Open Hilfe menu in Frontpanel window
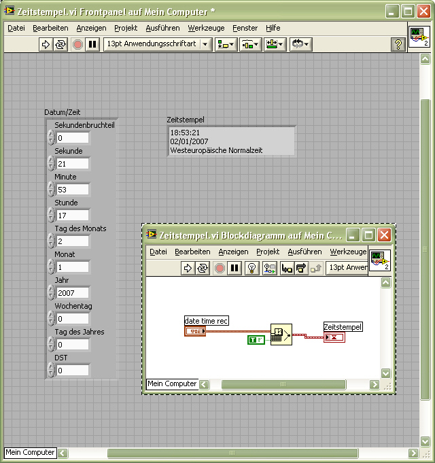The height and width of the screenshot is (463, 435). [x=273, y=28]
